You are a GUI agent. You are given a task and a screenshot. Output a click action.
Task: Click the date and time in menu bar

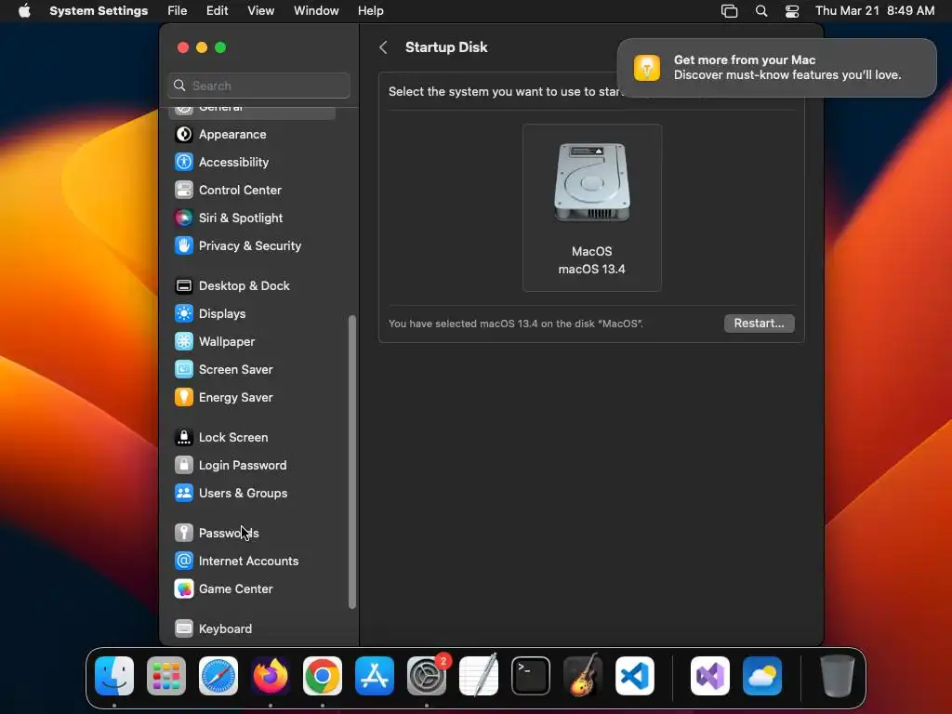pyautogui.click(x=875, y=11)
